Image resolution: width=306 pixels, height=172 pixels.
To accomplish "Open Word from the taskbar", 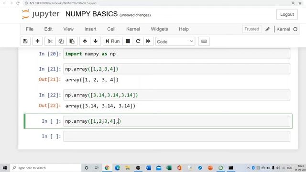I will (x=148, y=168).
